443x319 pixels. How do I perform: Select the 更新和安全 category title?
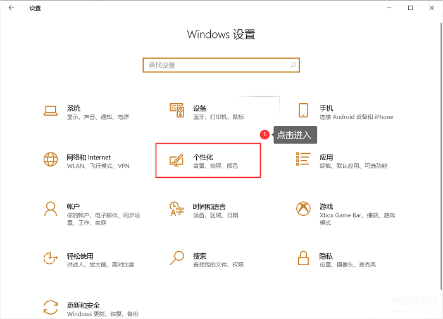click(x=84, y=305)
